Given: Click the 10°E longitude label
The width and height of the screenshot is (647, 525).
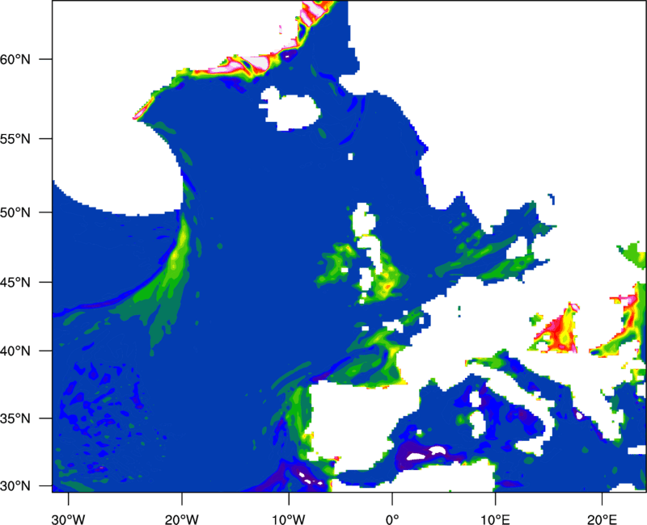Looking at the screenshot, I should click(495, 519).
